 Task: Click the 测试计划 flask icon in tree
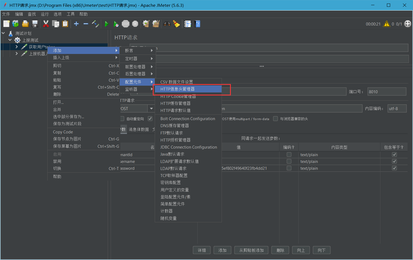(x=11, y=33)
